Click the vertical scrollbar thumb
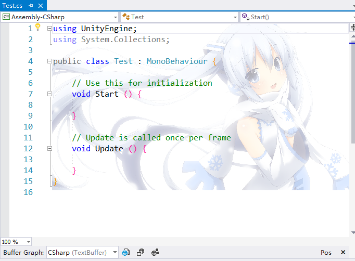 tap(353, 93)
